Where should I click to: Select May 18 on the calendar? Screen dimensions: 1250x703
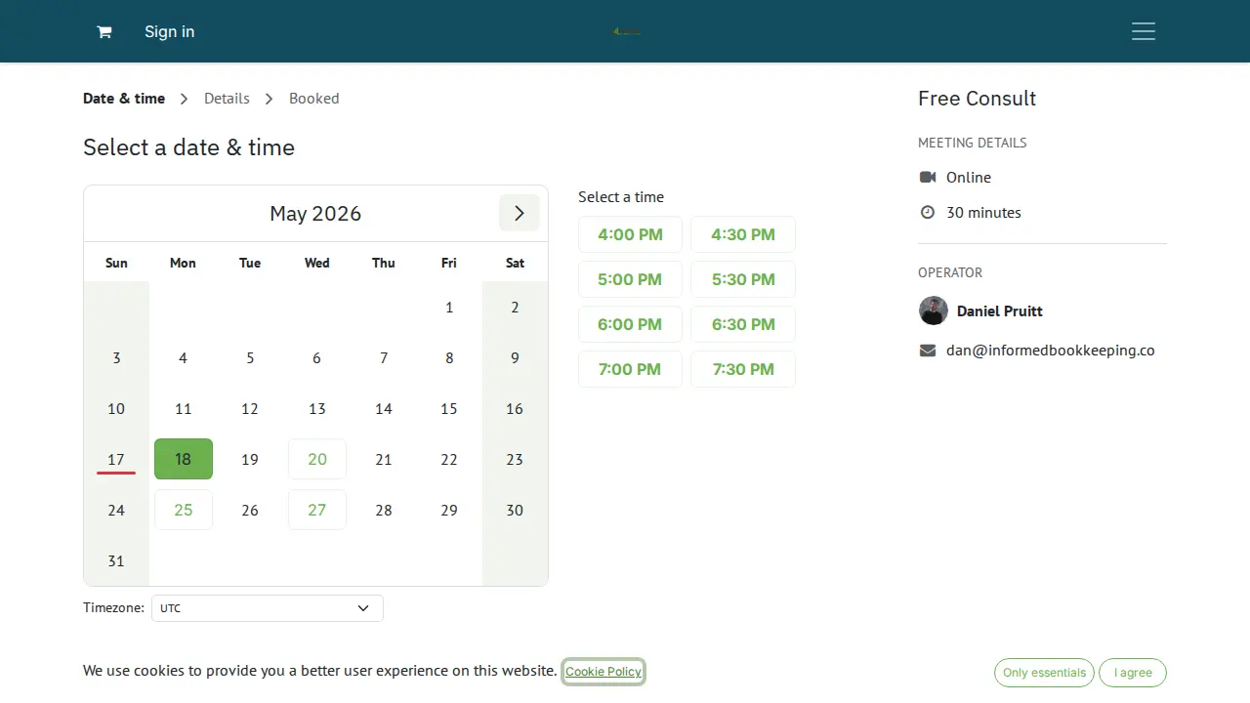point(184,459)
